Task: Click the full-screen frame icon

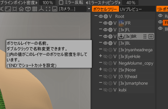Action: (x=8, y=9)
